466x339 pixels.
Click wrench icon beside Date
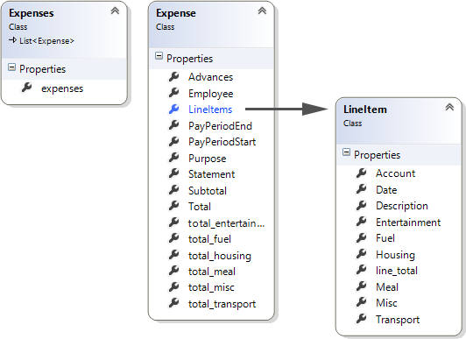[x=362, y=189]
